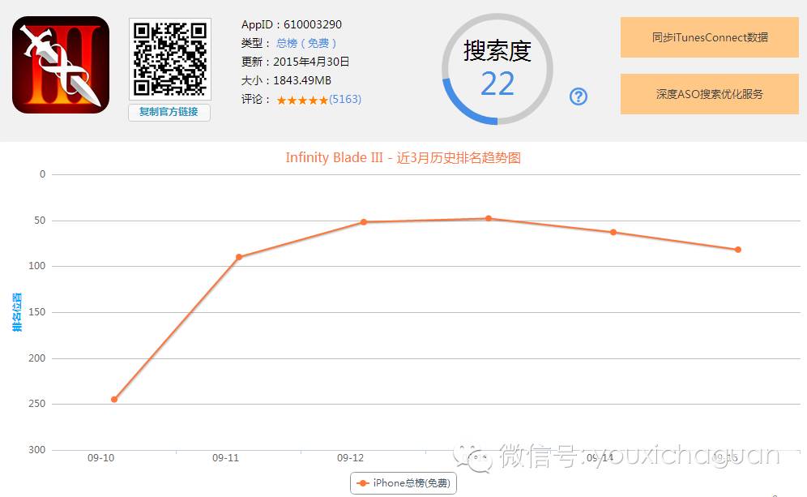Click the question mark help icon
807x497 pixels.
[x=578, y=96]
